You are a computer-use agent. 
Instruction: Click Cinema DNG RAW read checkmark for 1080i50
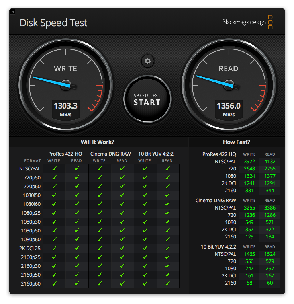click(x=122, y=195)
